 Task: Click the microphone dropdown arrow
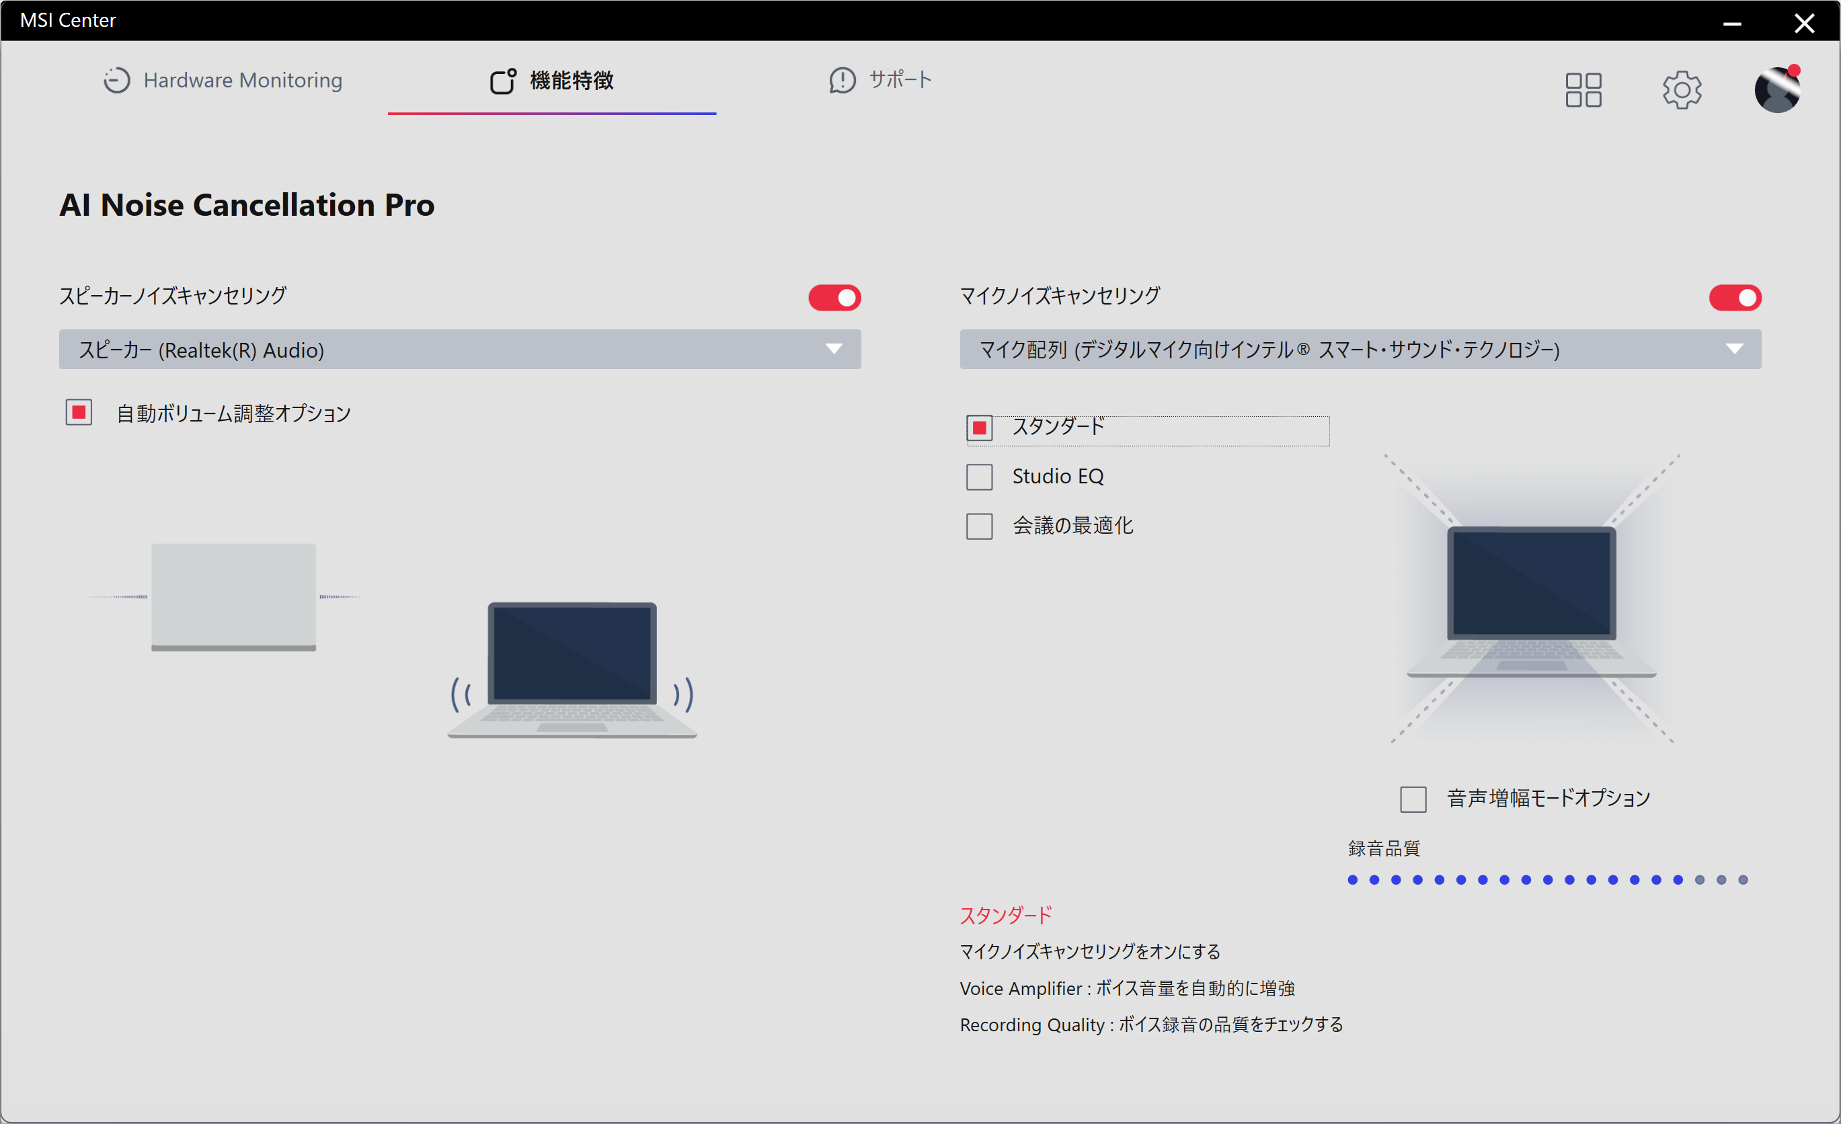[1734, 349]
